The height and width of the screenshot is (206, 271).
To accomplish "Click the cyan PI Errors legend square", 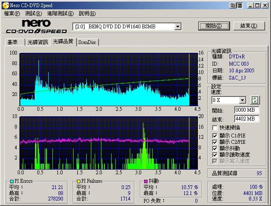I will (12, 181).
